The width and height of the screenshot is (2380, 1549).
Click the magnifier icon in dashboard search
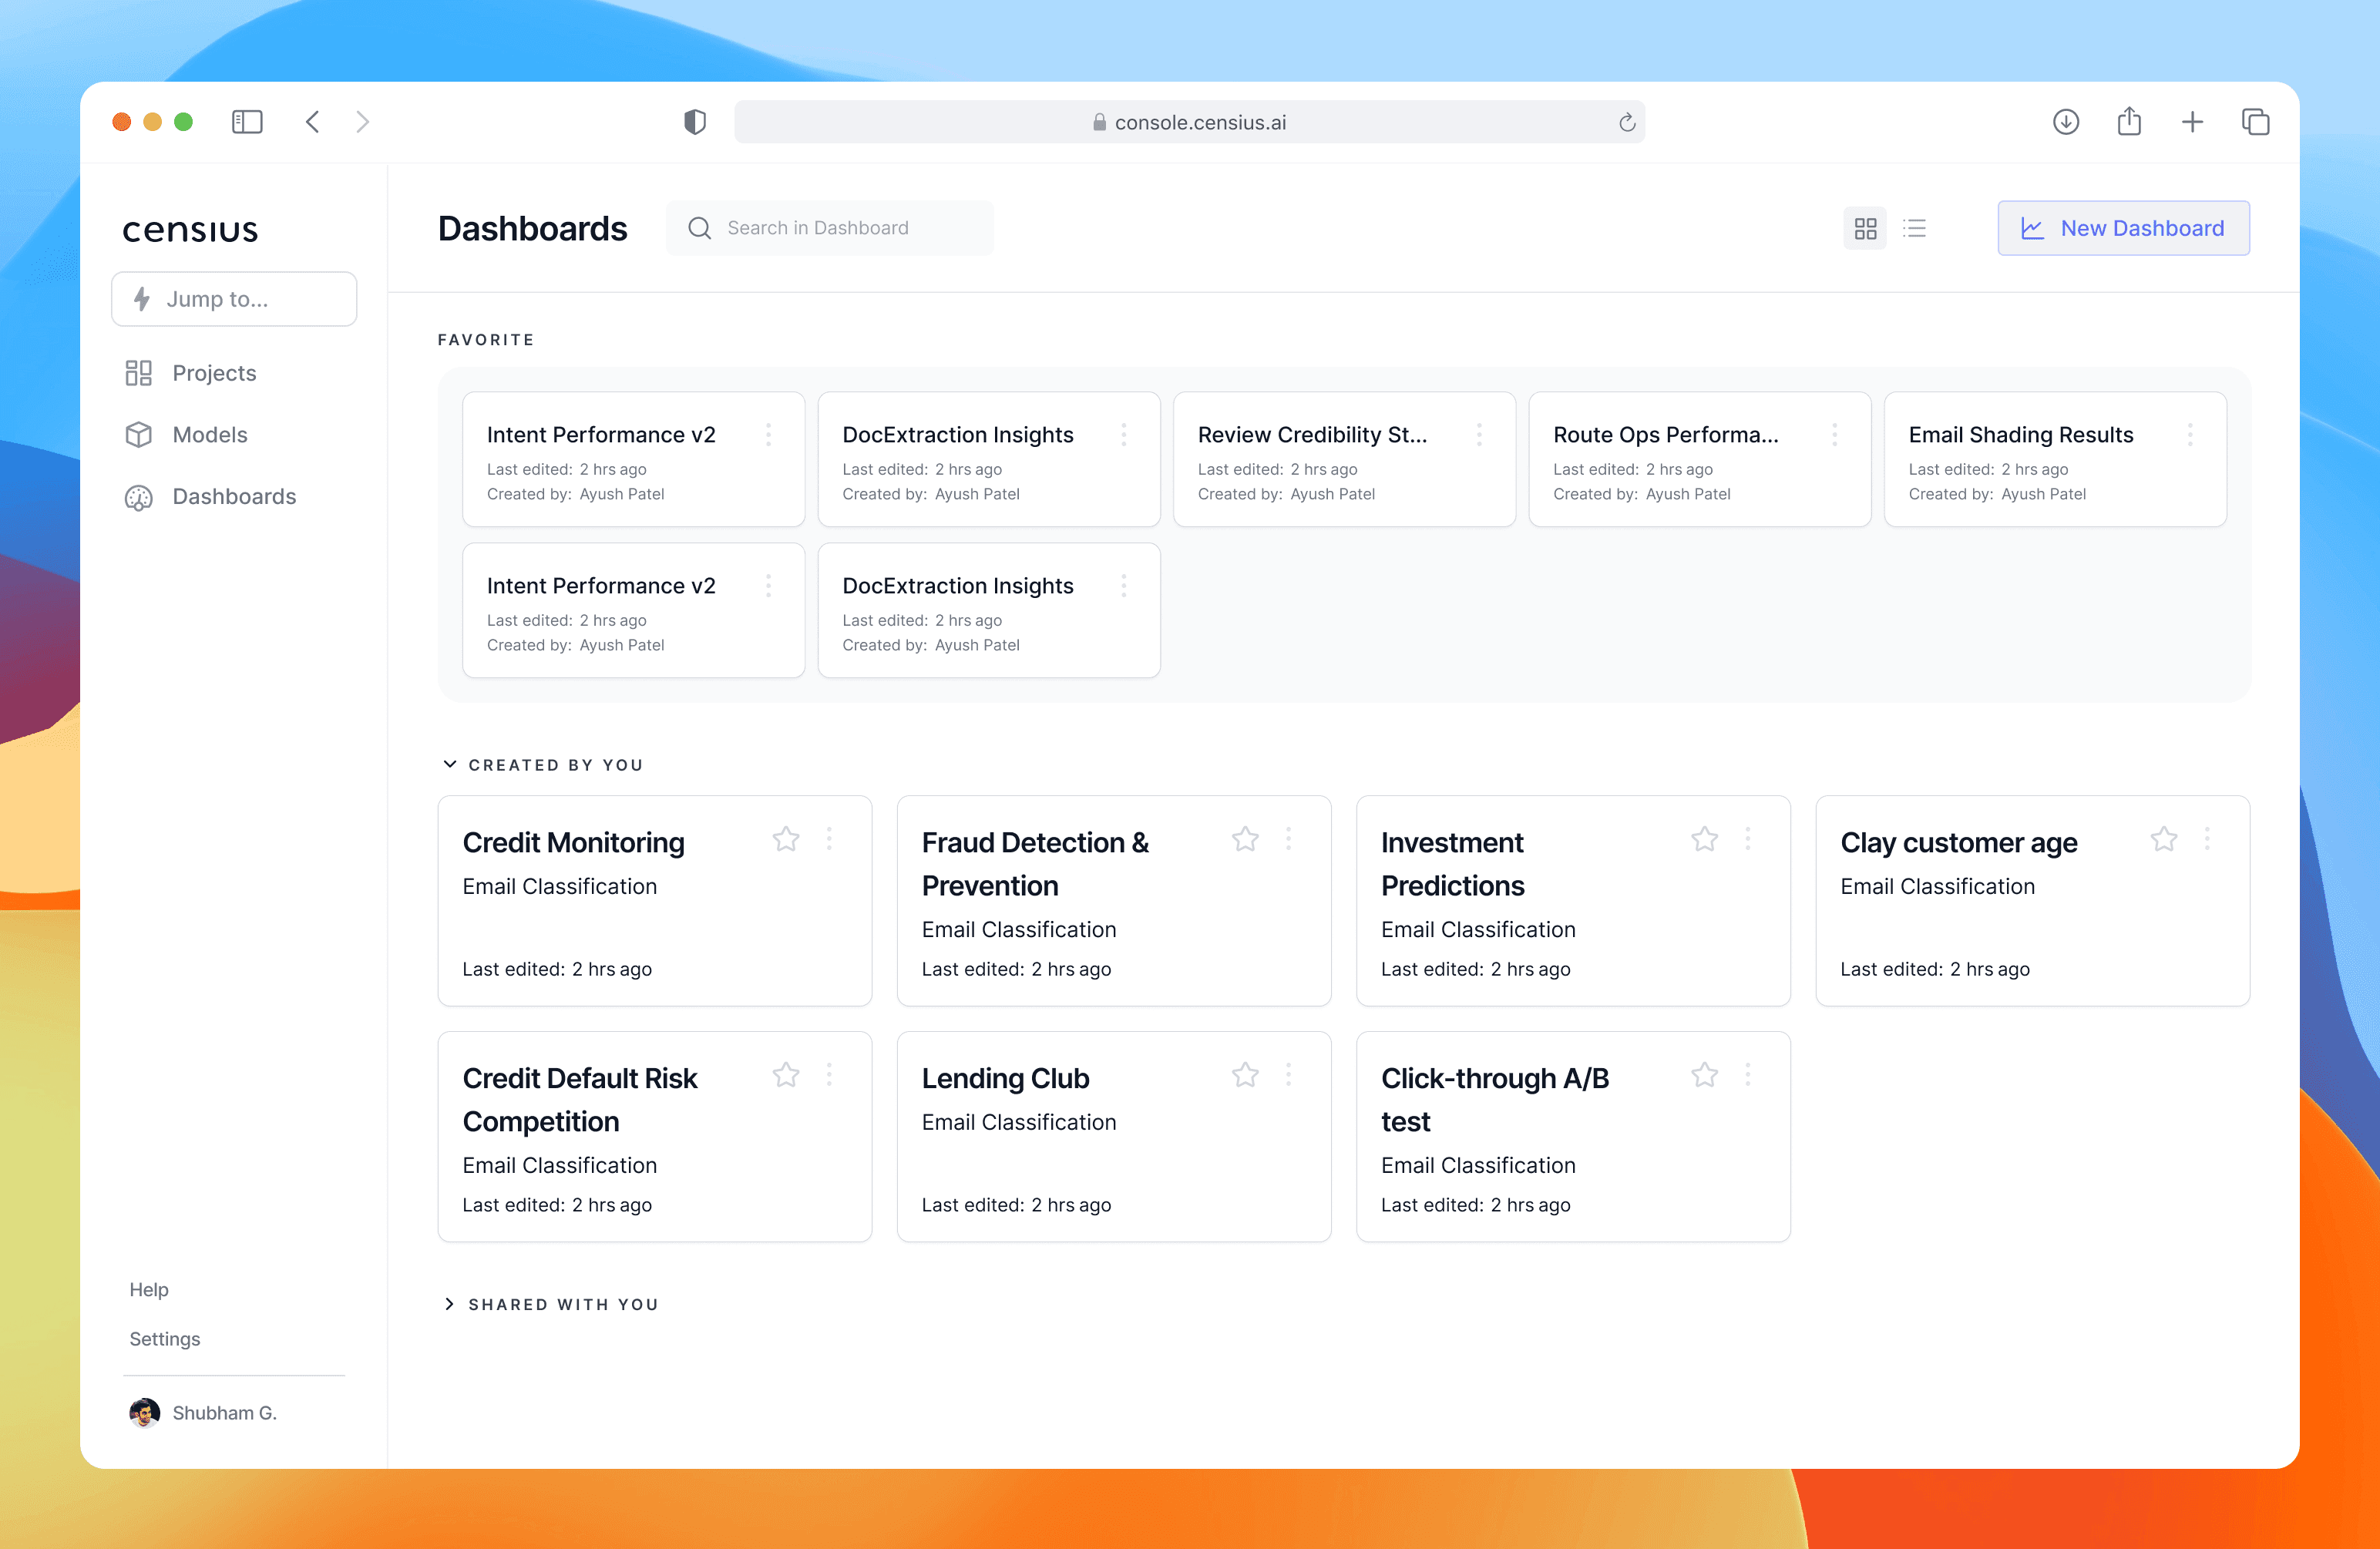(700, 228)
